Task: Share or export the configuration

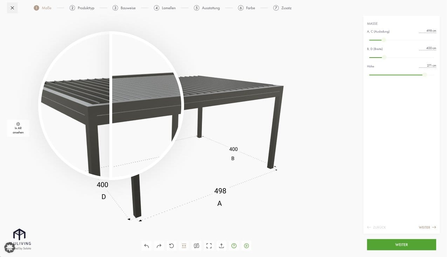Action: point(221,246)
